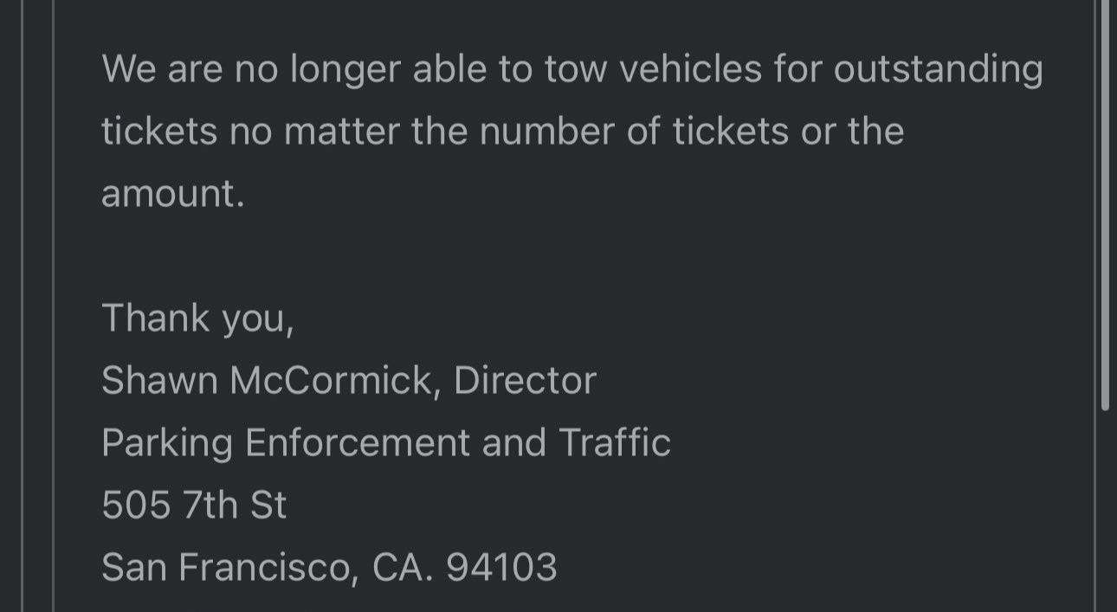
Task: Click the ZIP code "94103"
Action: (501, 568)
